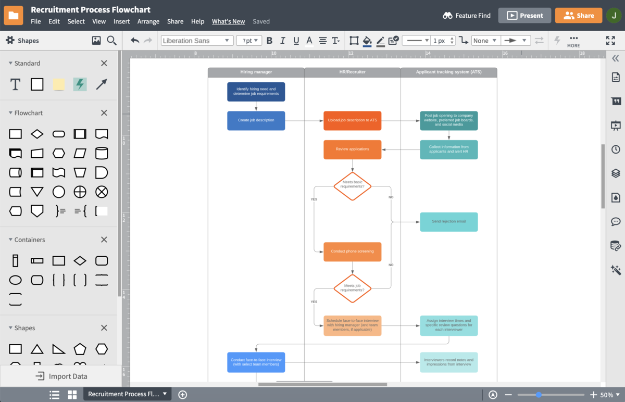Open the arrow endpoint style dropdown
625x402 pixels.
[x=516, y=40]
